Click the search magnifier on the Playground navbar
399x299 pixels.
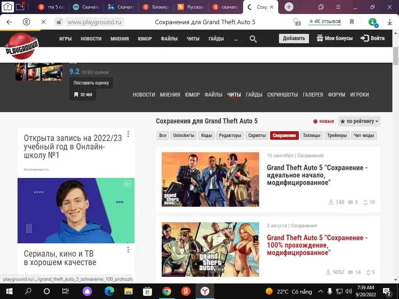(253, 39)
